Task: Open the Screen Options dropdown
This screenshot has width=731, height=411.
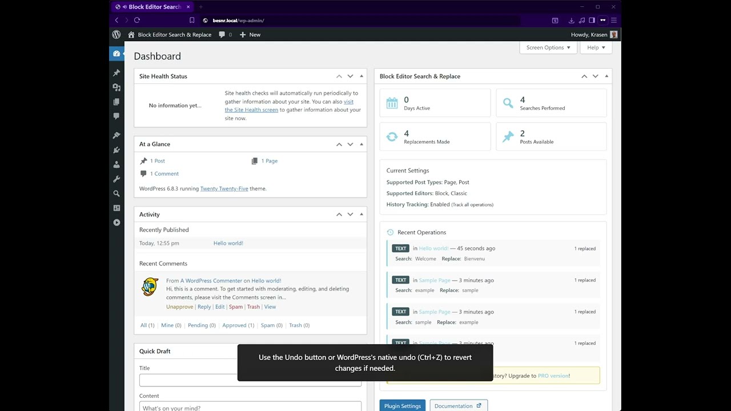Action: point(548,48)
